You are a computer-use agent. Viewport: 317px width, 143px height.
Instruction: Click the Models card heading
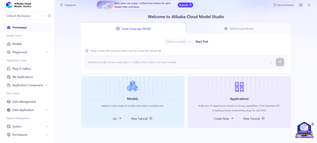[x=132, y=99]
